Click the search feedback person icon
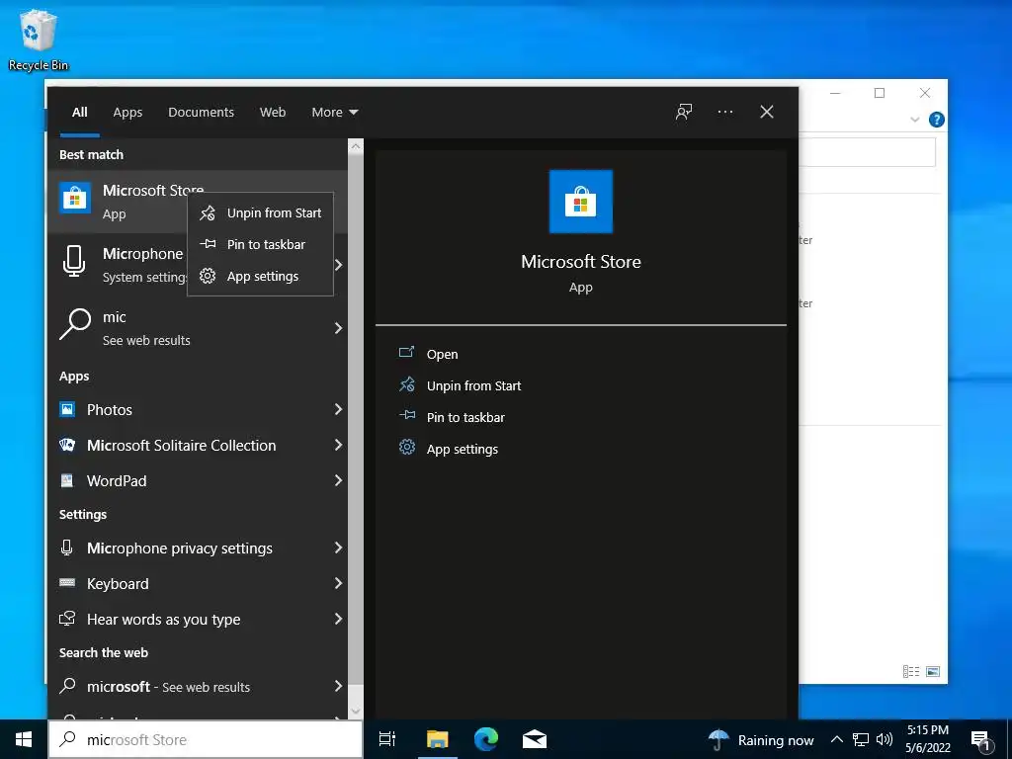The width and height of the screenshot is (1012, 759). 684,113
